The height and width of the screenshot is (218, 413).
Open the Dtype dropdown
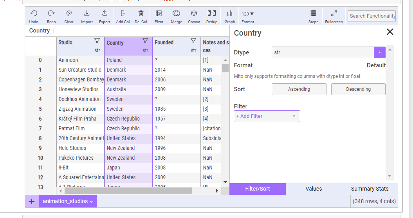328,52
